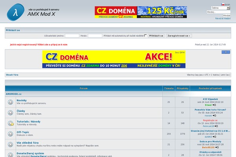This screenshot has width=236, height=157.
Task: Click the Donate/Daruj systém forum status icon
Action: (10, 155)
